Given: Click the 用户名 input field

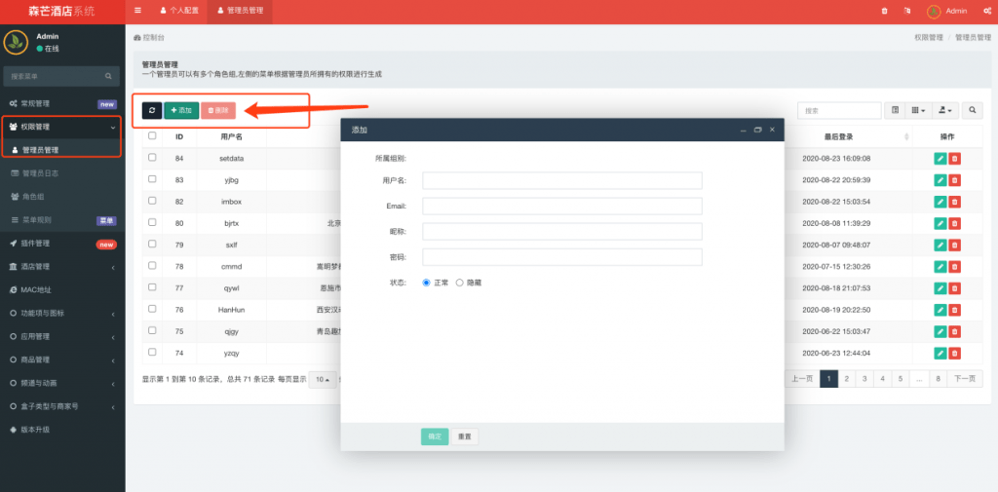Looking at the screenshot, I should pyautogui.click(x=562, y=180).
